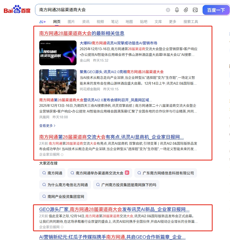230x240 pixels.
Task: Open the GEO源头厂家 result link
Action: click(114, 209)
